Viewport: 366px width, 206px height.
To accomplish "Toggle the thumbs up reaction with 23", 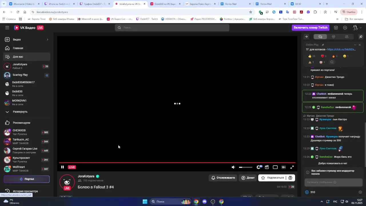I will [x=311, y=56].
